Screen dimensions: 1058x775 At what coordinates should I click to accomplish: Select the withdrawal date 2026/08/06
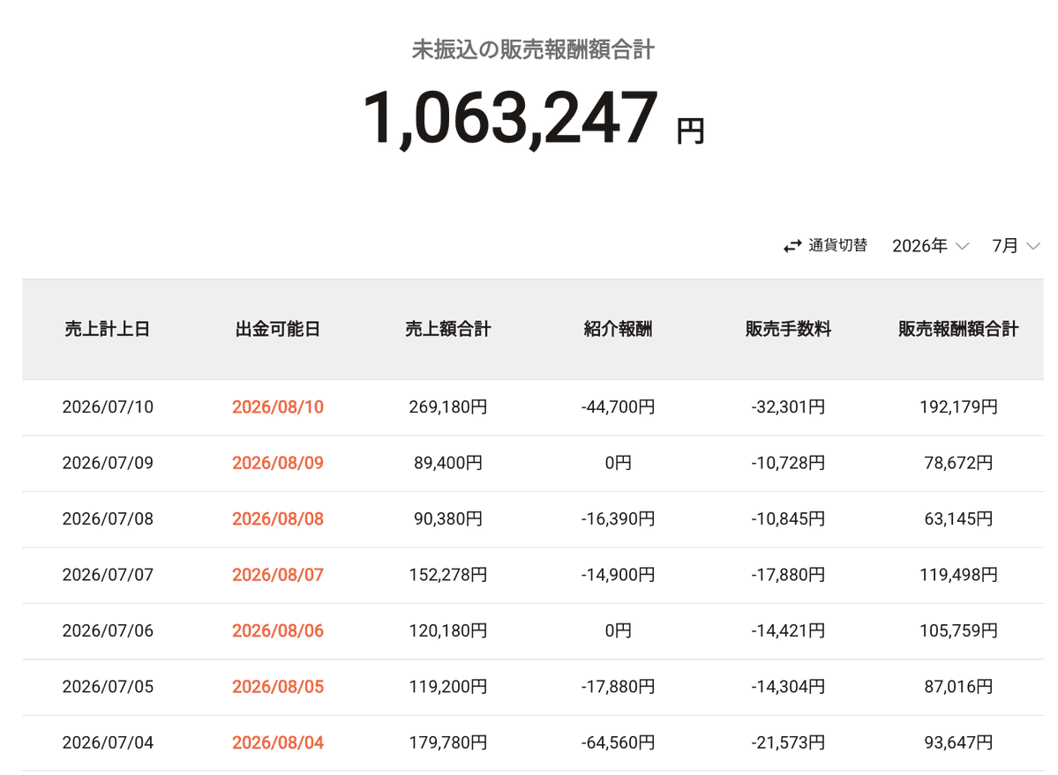278,630
